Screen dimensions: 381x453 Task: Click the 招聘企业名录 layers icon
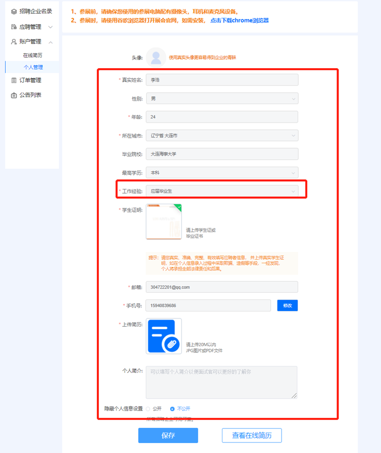coord(14,11)
